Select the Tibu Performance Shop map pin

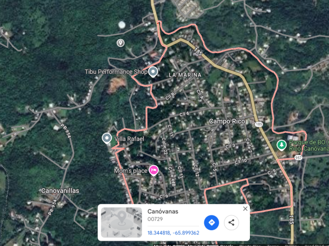[x=153, y=72]
